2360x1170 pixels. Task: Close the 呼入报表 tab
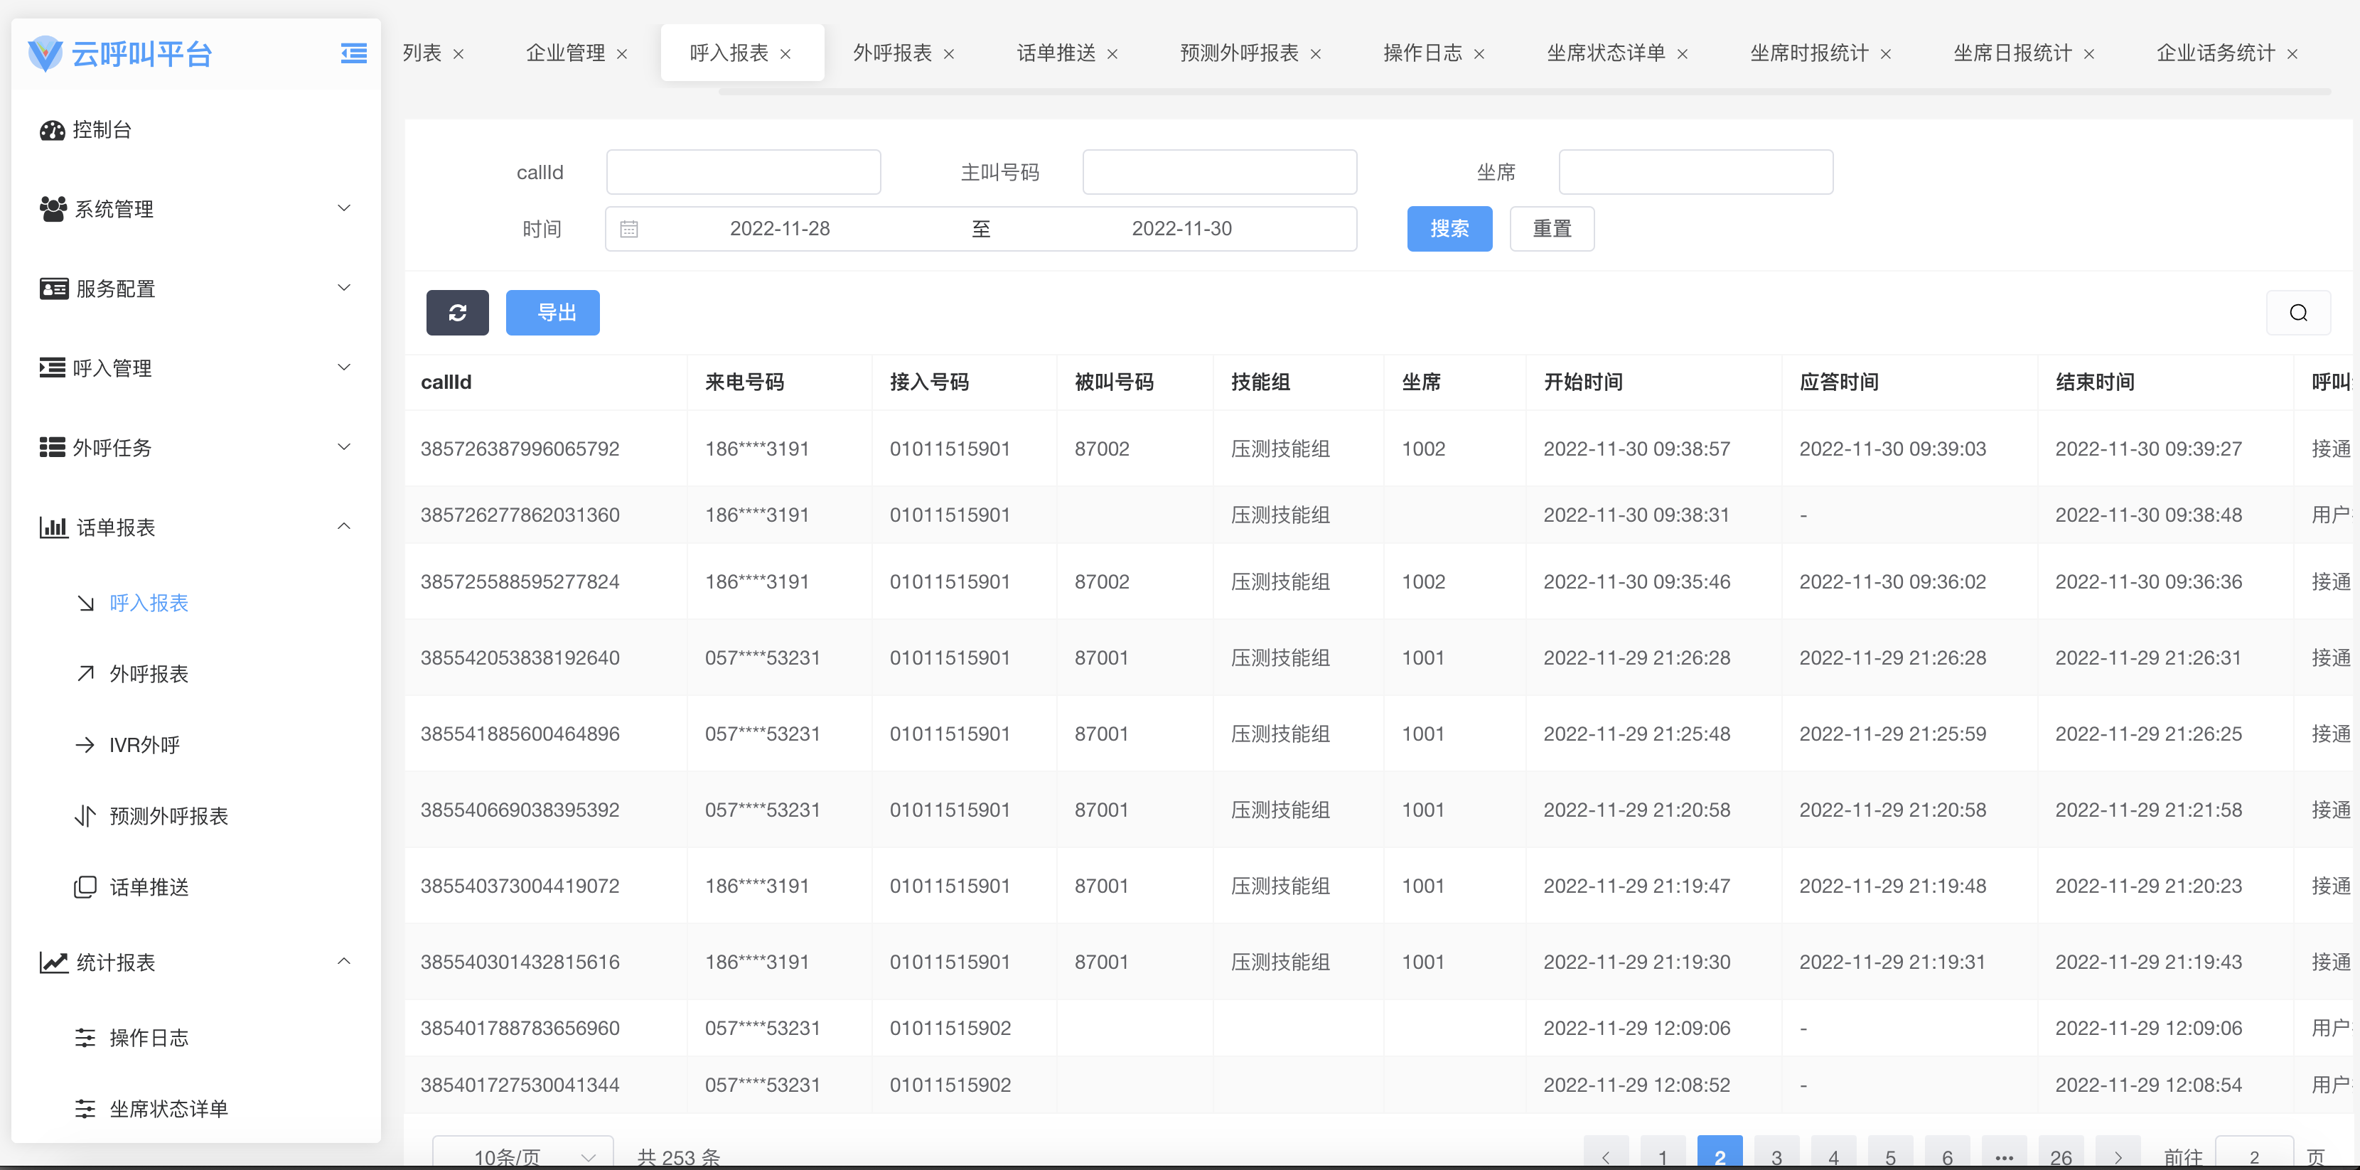785,54
